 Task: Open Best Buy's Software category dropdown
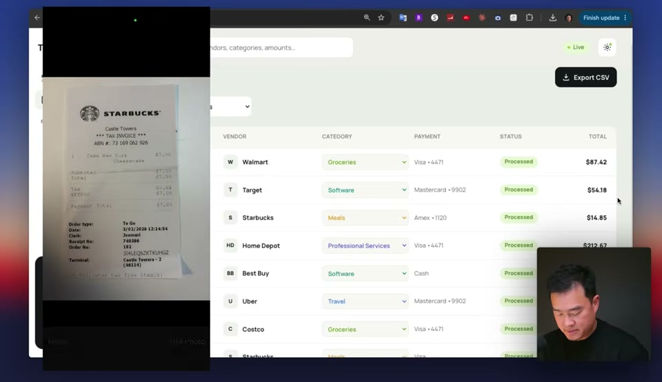(365, 274)
